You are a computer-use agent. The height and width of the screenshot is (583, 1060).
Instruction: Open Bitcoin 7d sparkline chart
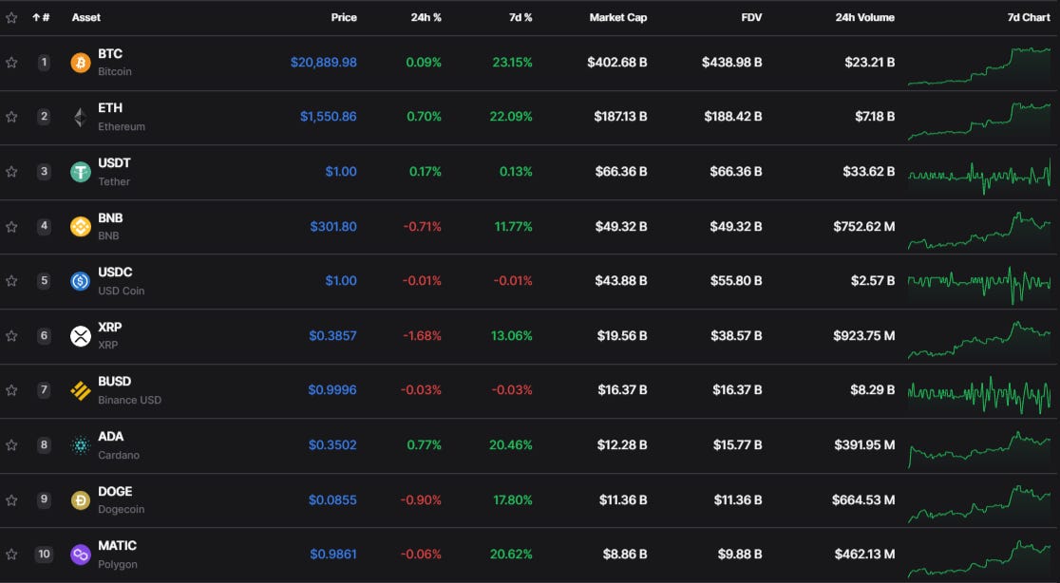979,66
